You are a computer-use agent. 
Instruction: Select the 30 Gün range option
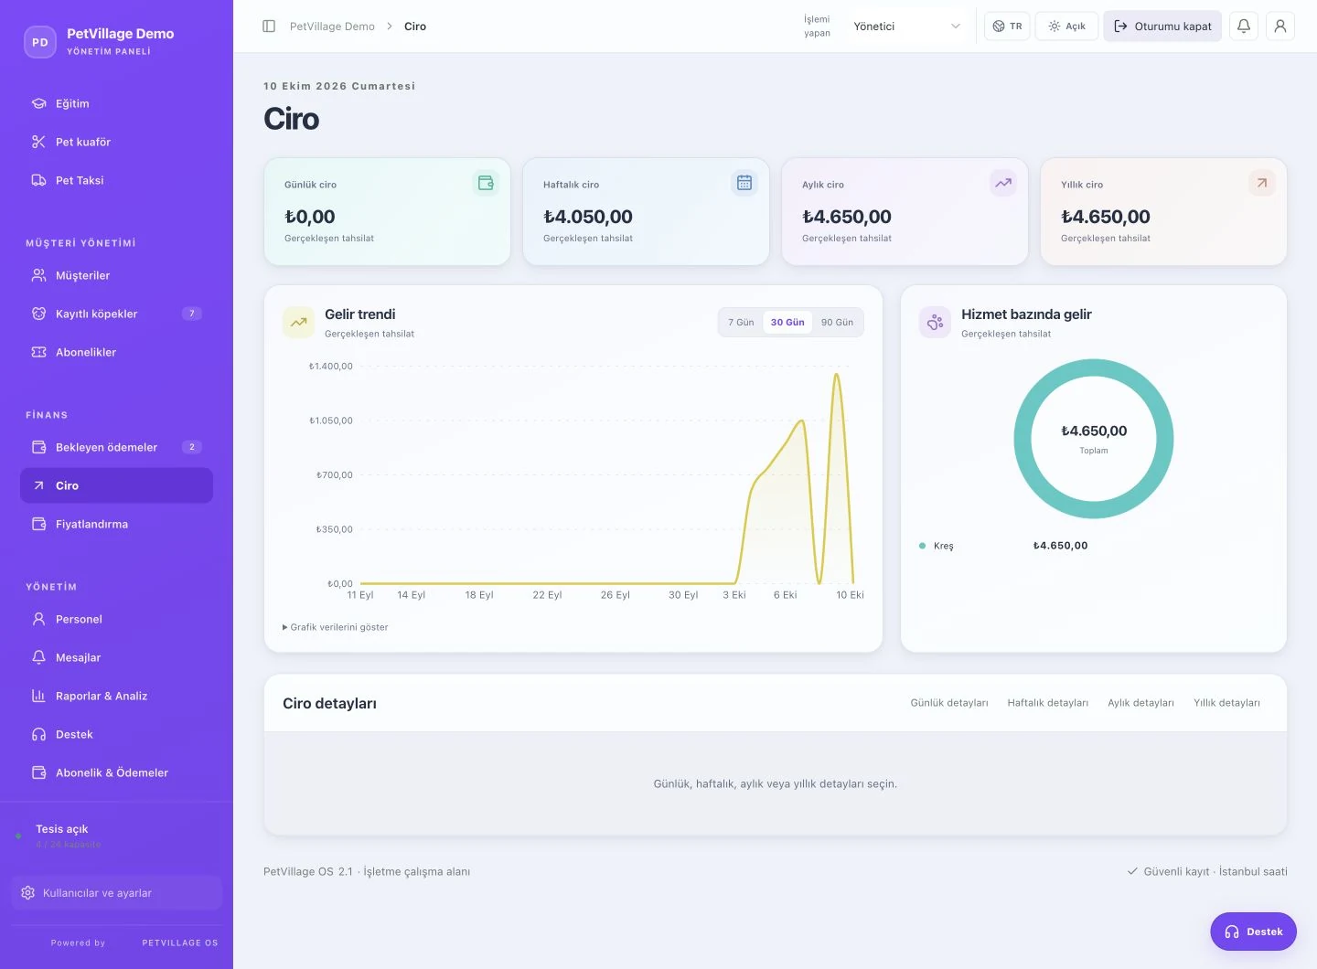click(787, 323)
